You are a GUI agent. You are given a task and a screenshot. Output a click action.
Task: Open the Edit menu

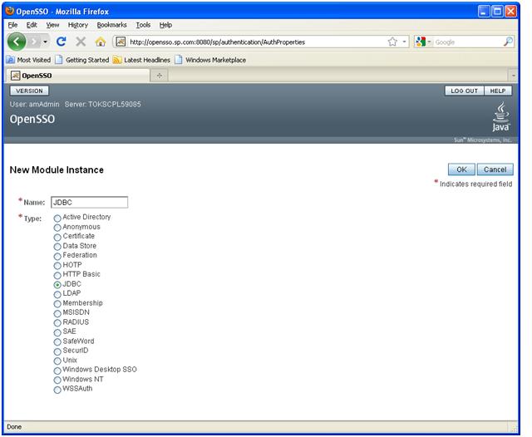coord(32,25)
